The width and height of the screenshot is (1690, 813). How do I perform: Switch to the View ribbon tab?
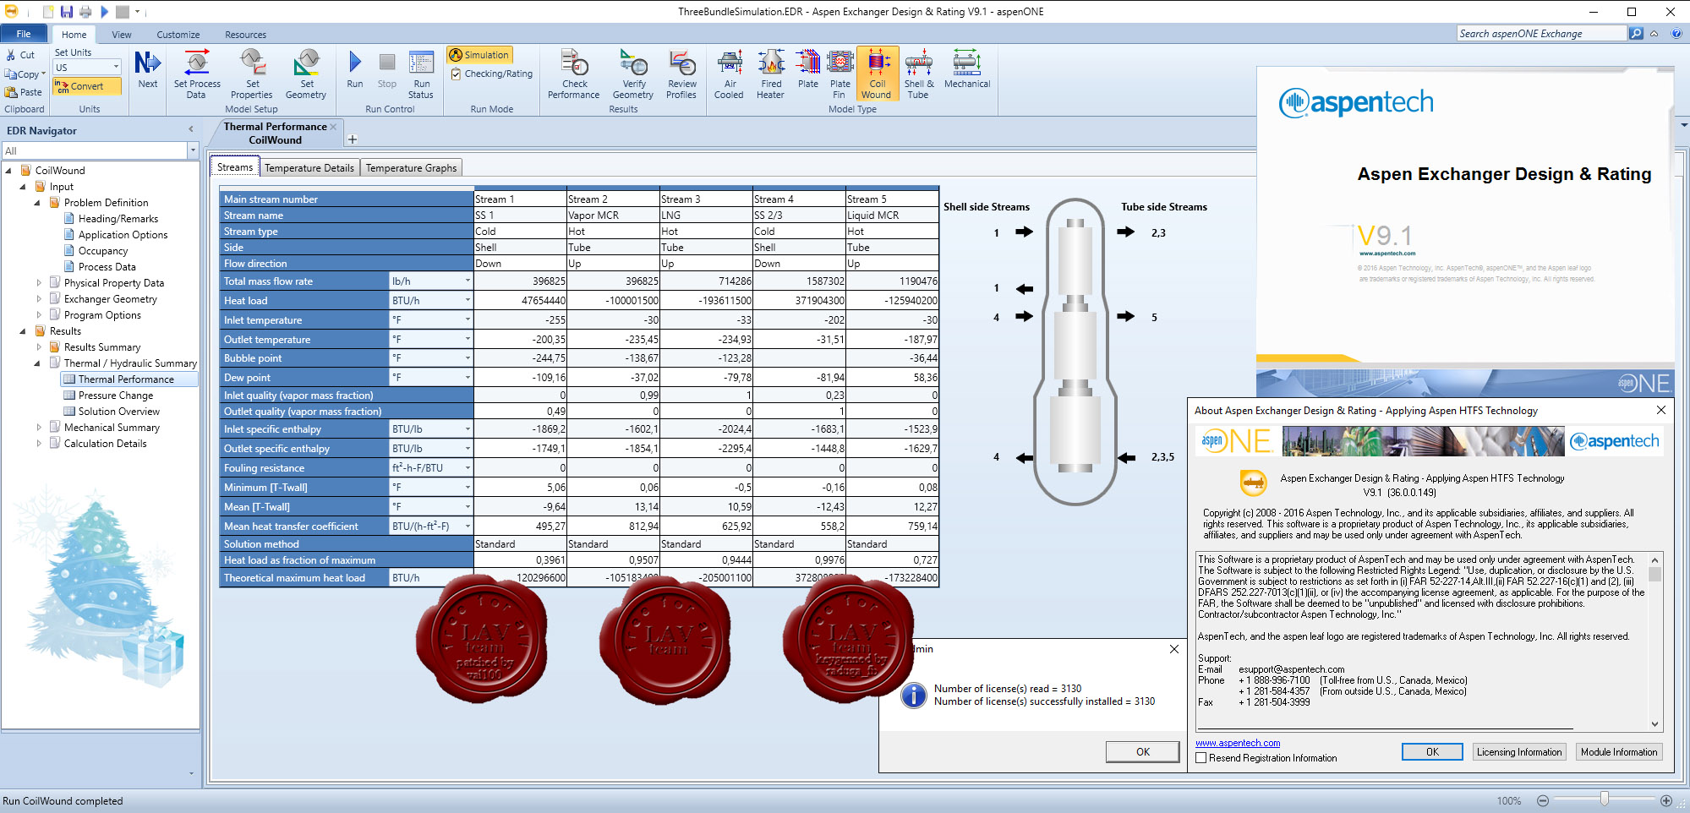[122, 35]
